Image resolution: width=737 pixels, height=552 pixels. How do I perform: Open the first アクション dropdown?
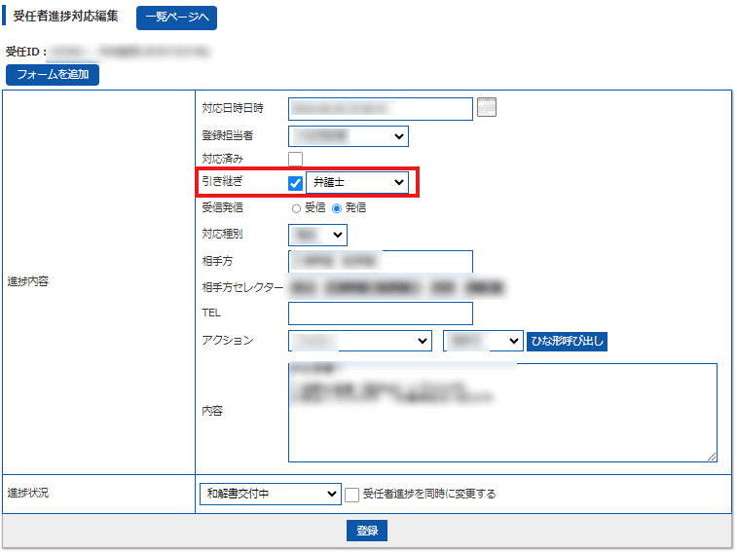(360, 341)
